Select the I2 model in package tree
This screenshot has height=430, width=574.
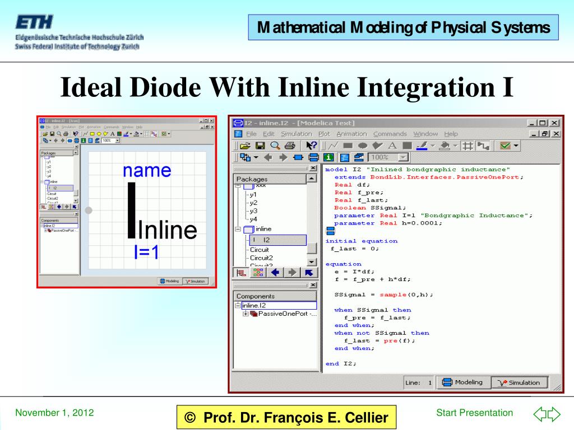click(278, 240)
